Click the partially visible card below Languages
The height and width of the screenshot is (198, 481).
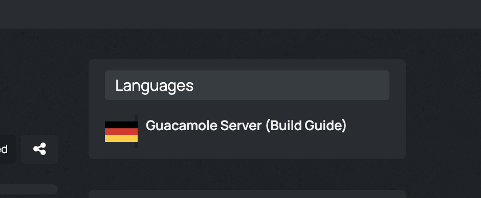point(247,194)
